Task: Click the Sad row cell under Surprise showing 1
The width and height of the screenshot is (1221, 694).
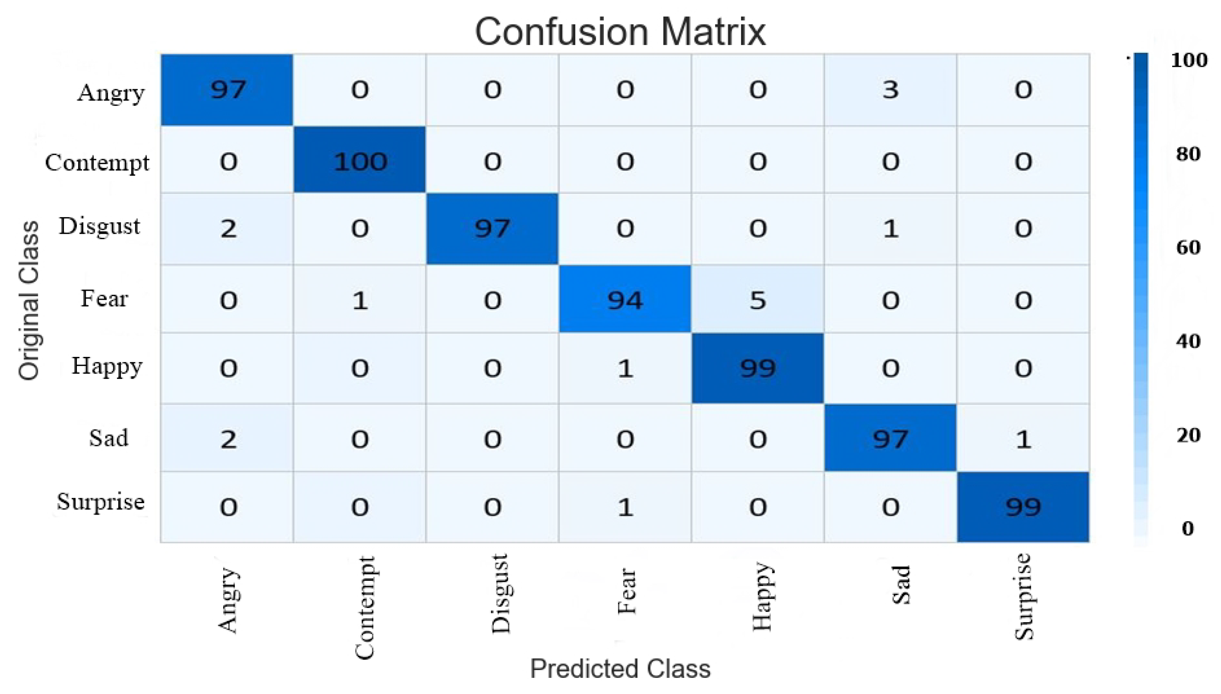Action: pyautogui.click(x=1023, y=437)
